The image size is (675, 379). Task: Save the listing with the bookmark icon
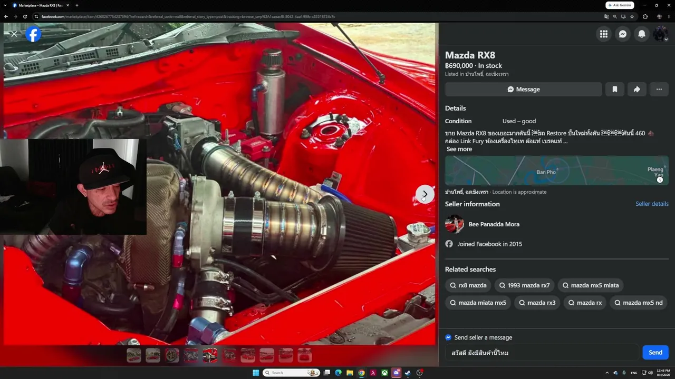[x=614, y=89]
